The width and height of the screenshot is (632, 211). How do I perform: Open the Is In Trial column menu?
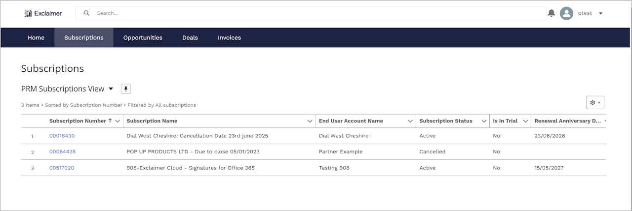point(526,121)
